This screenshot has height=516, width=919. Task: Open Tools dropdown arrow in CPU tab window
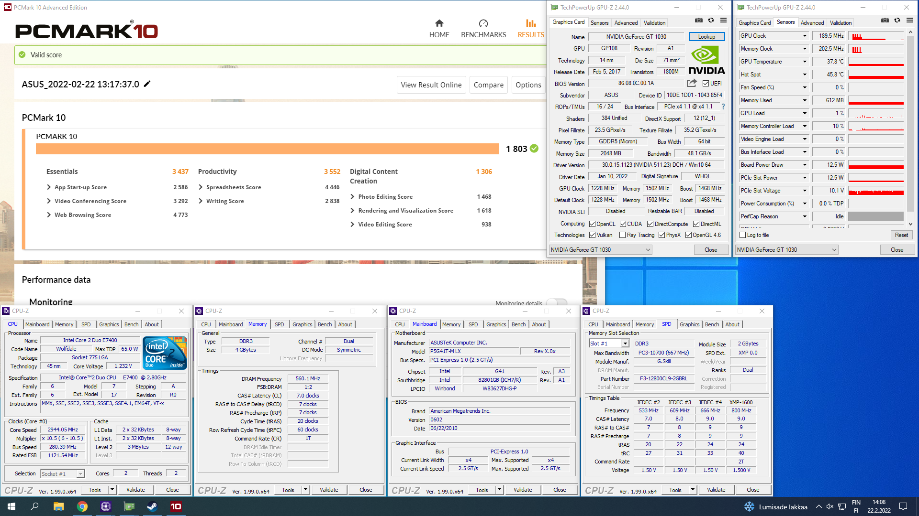tap(112, 490)
